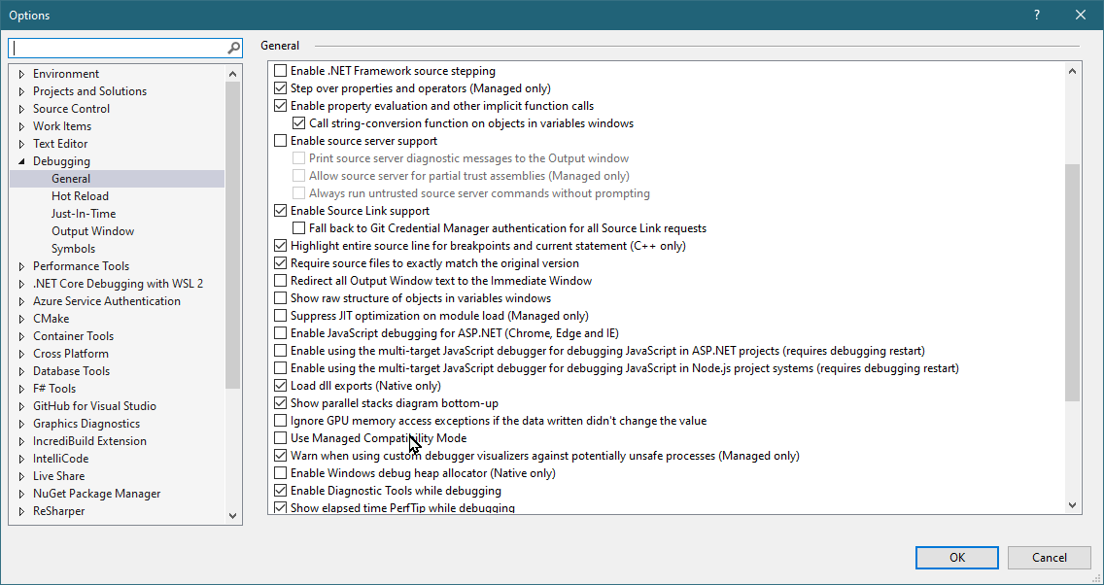
Task: Expand the Performance Tools node
Action: [21, 266]
